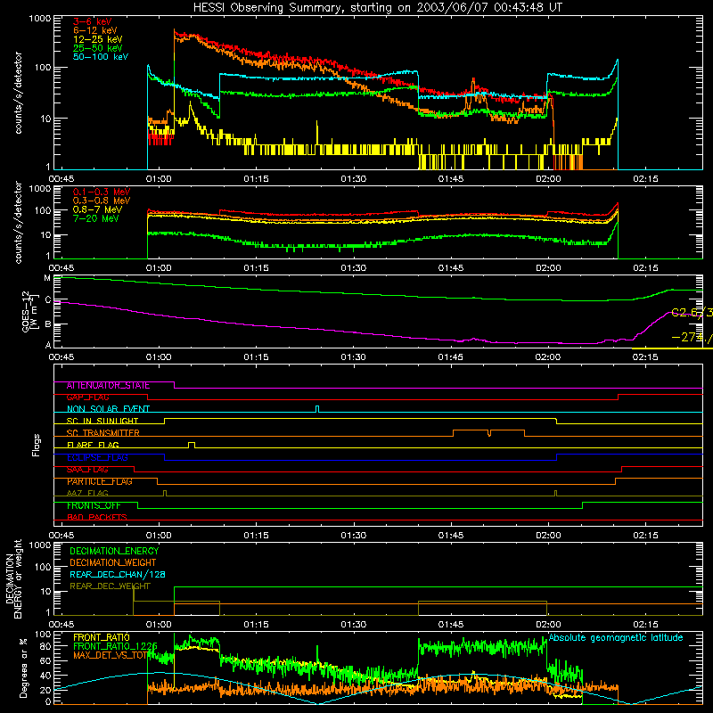Select the SC_TRANSMITTER flag label
713x713 pixels.
103,433
